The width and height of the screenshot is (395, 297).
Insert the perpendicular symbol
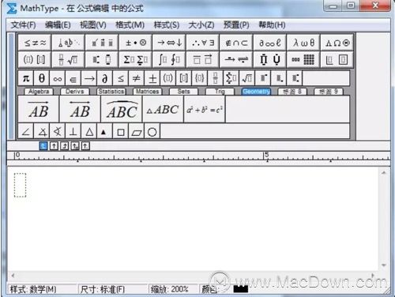(73, 131)
